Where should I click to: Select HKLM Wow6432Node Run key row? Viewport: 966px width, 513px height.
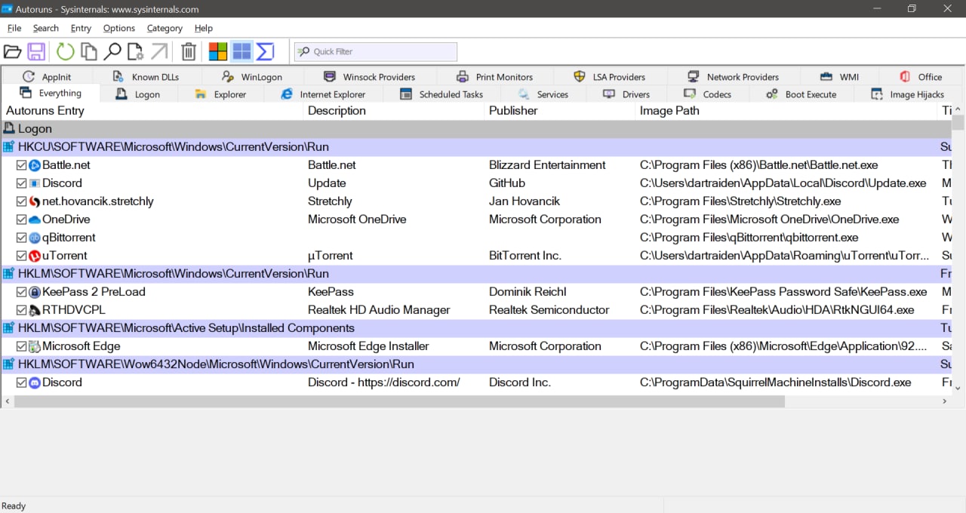tap(475, 364)
